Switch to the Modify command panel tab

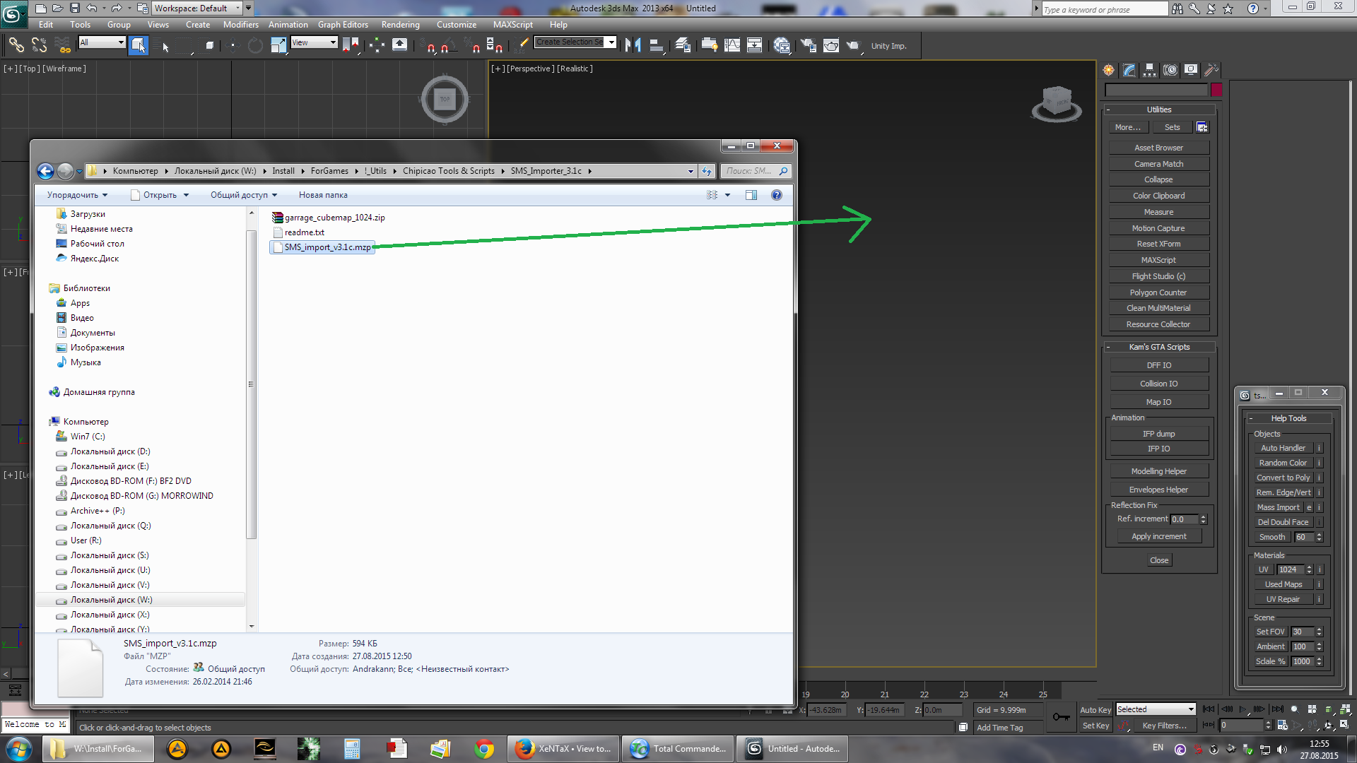click(x=1129, y=70)
